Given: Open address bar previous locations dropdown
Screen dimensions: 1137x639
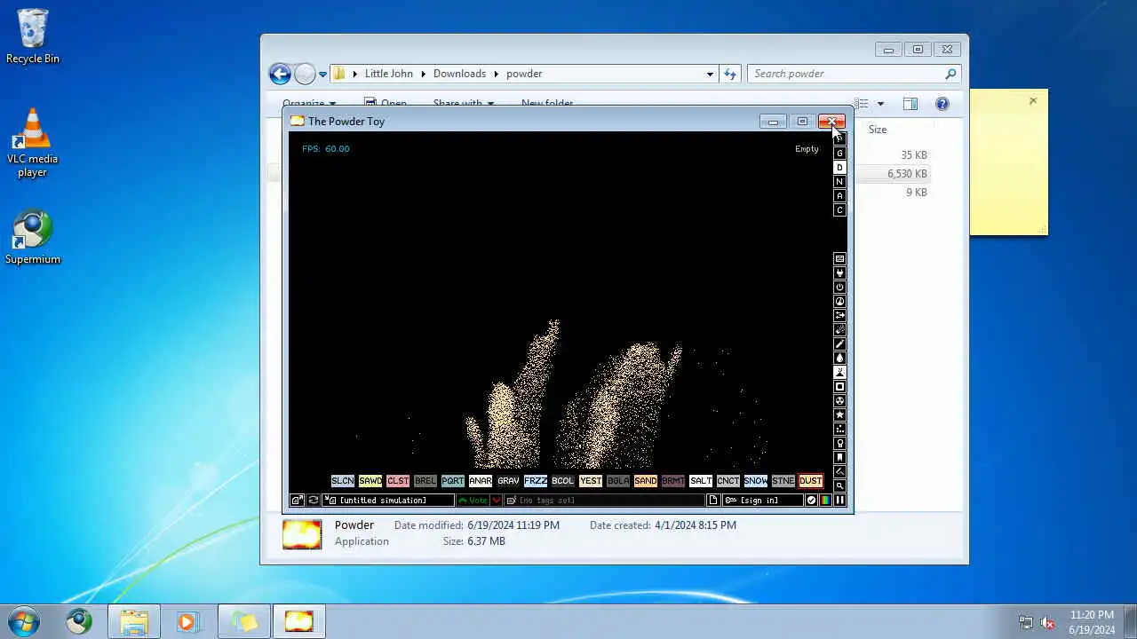Looking at the screenshot, I should [710, 74].
